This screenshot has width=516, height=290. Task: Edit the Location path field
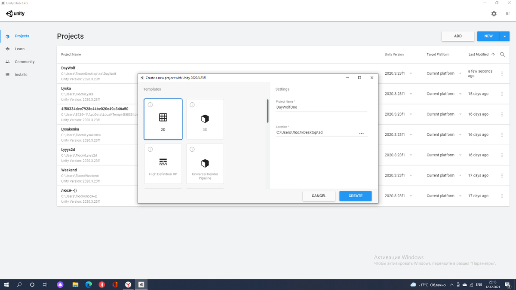tap(316, 133)
